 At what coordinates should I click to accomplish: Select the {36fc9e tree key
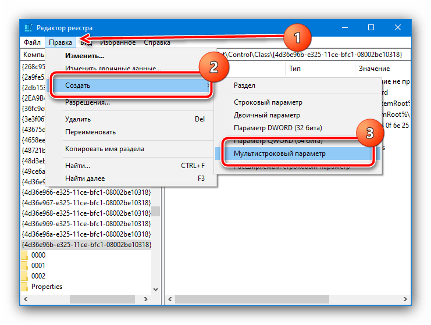[33, 109]
